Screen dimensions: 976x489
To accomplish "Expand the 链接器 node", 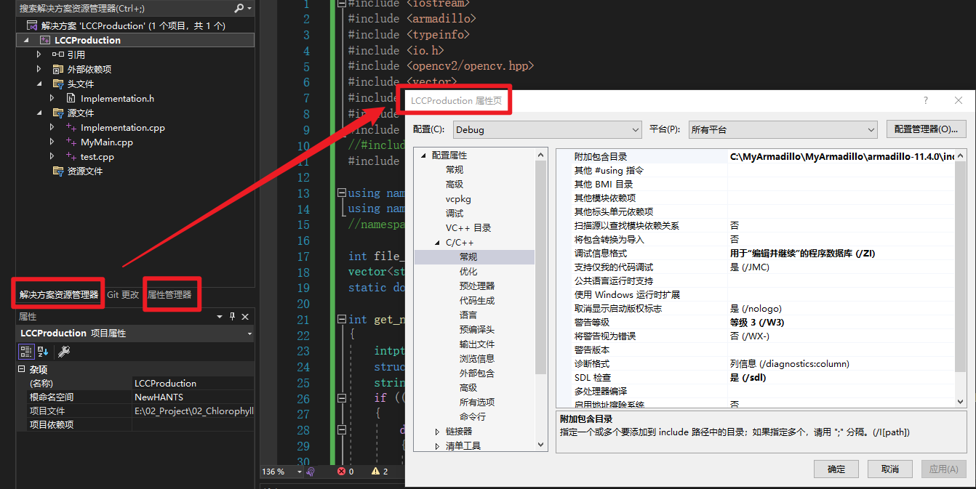I will pyautogui.click(x=437, y=432).
